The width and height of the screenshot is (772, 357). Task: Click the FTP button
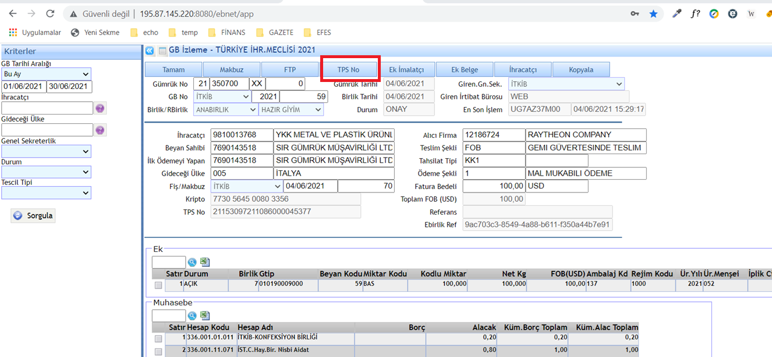click(290, 70)
